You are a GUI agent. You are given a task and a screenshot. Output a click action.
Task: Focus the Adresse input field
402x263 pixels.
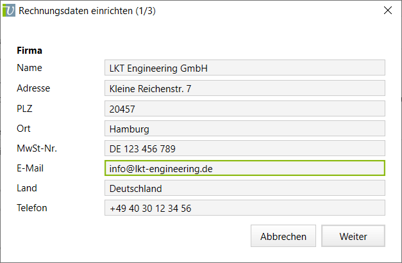tap(244, 88)
